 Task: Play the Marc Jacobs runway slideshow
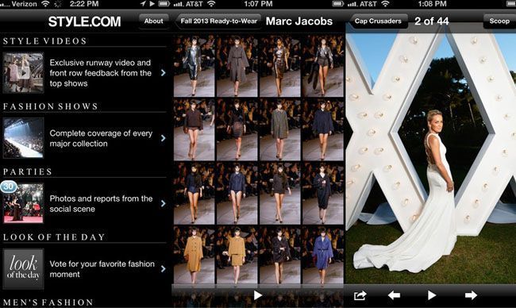click(258, 295)
